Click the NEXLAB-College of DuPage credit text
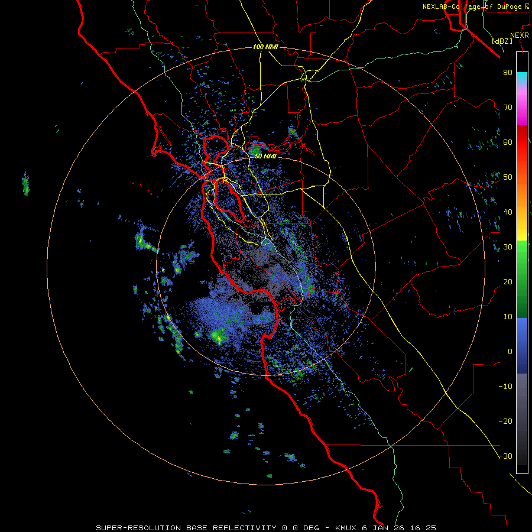The height and width of the screenshot is (532, 532). tap(472, 7)
